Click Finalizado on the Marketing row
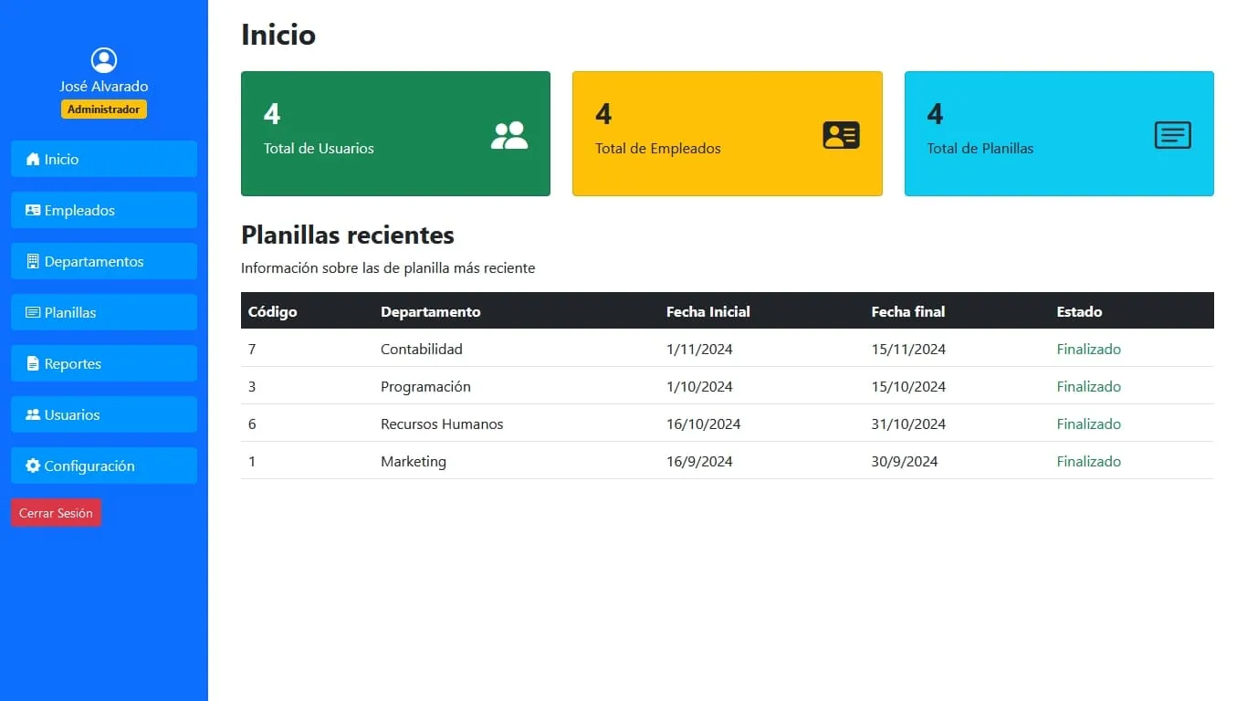The width and height of the screenshot is (1247, 701). [x=1088, y=461]
